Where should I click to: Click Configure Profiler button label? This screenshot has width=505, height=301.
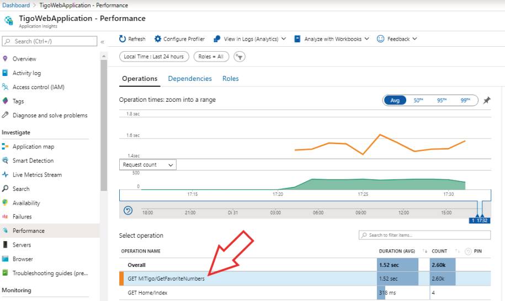(x=184, y=39)
